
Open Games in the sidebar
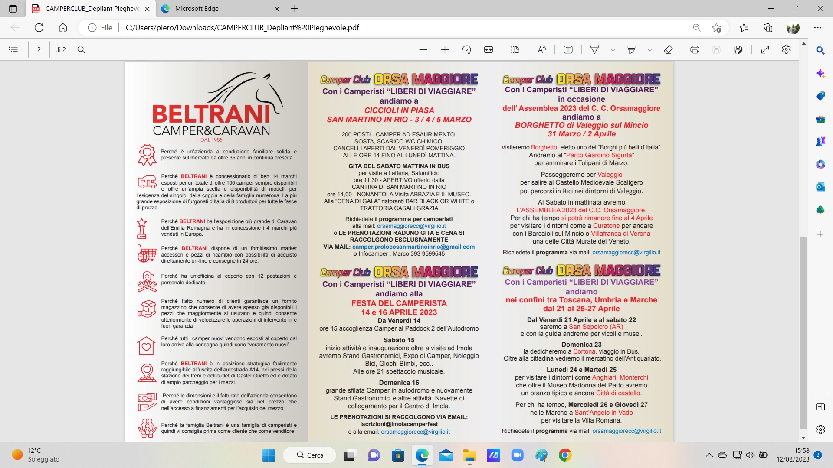tap(820, 141)
